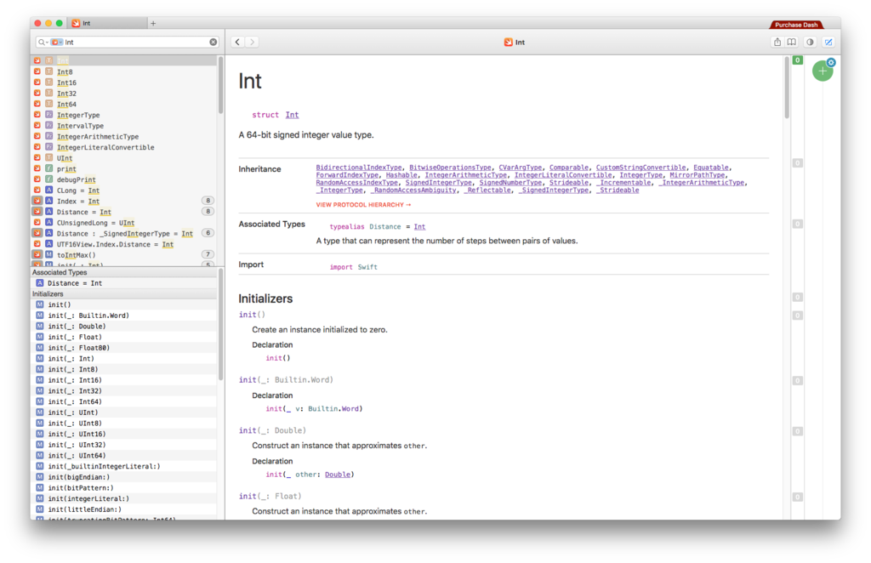Click the main documentation vertical scrollbar

pyautogui.click(x=787, y=88)
